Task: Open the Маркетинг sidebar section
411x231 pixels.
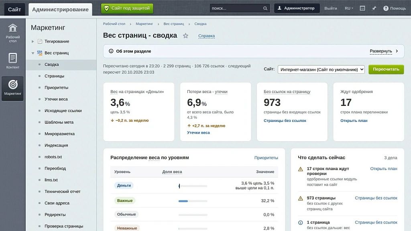Action: tap(12, 88)
